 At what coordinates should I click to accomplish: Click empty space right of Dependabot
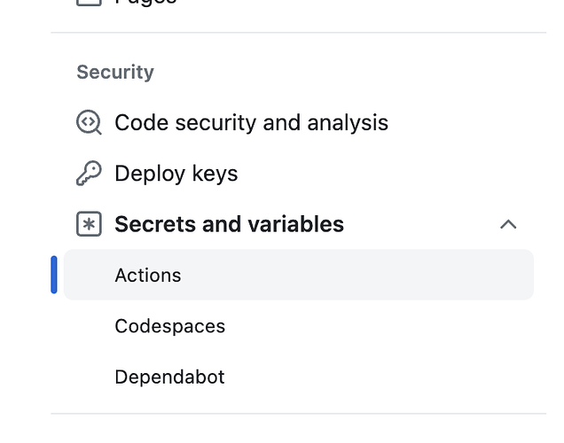pos(372,377)
